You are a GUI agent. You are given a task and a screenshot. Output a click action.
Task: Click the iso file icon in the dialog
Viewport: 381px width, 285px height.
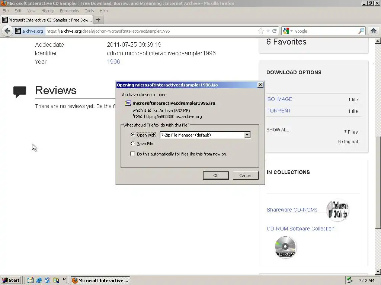click(x=128, y=103)
